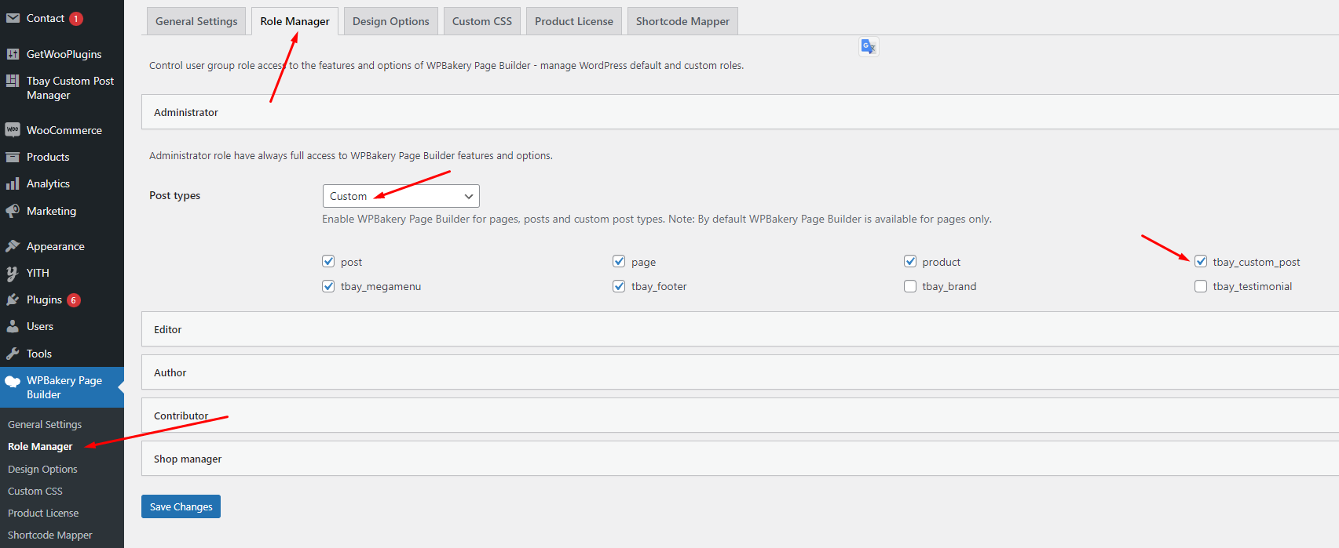Select the Product License tab
Screen dimensions: 1339x548
[574, 21]
